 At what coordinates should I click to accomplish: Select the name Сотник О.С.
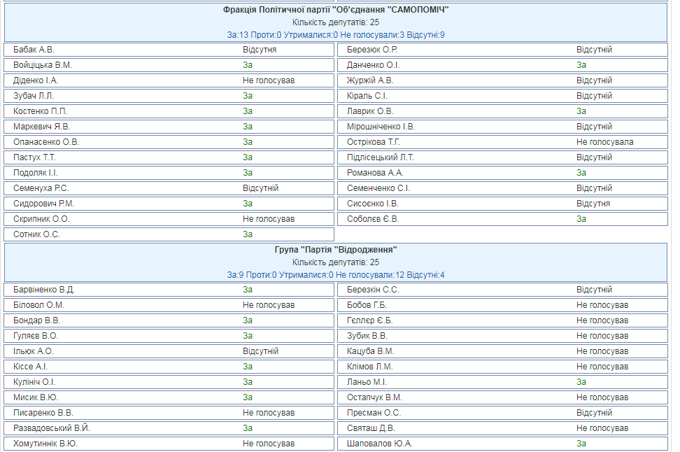[x=36, y=234]
